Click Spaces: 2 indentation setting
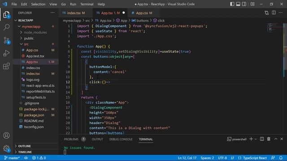This screenshot has width=287, height=161. coord(207,158)
